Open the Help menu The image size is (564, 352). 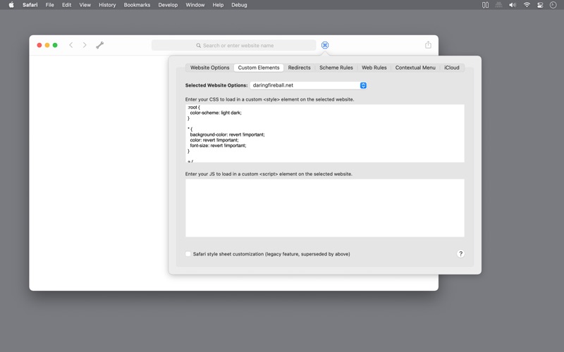[x=218, y=5]
